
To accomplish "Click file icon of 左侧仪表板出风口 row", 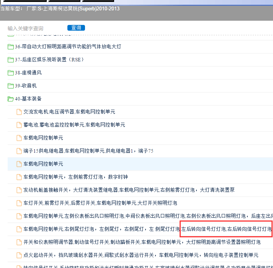I will (x=19, y=216).
